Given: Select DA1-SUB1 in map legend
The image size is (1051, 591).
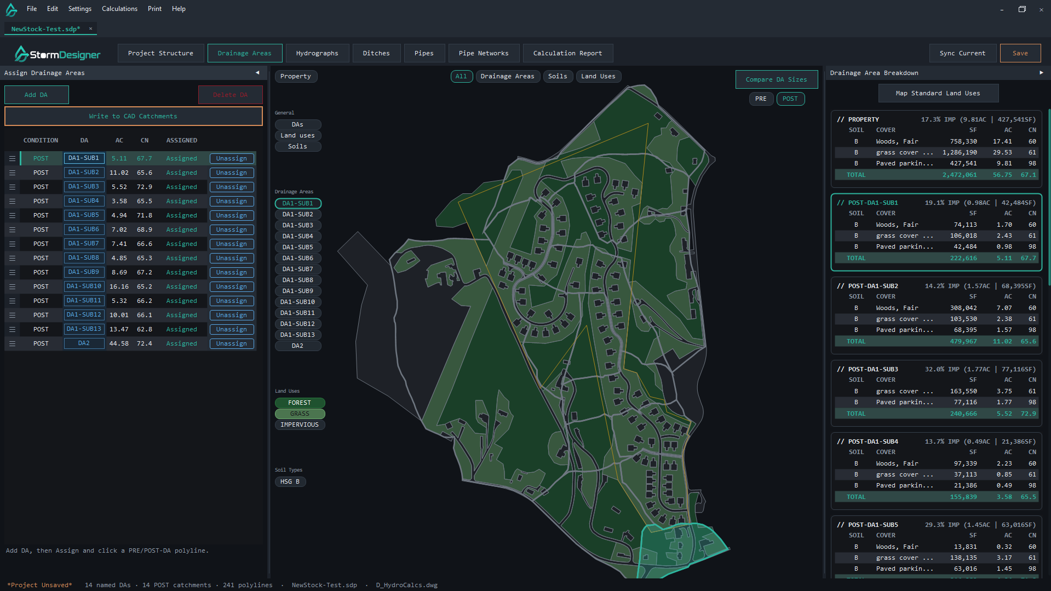Looking at the screenshot, I should coord(297,203).
